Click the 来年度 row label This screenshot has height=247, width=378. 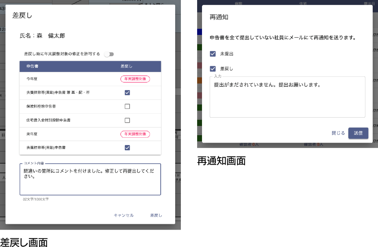pos(32,134)
